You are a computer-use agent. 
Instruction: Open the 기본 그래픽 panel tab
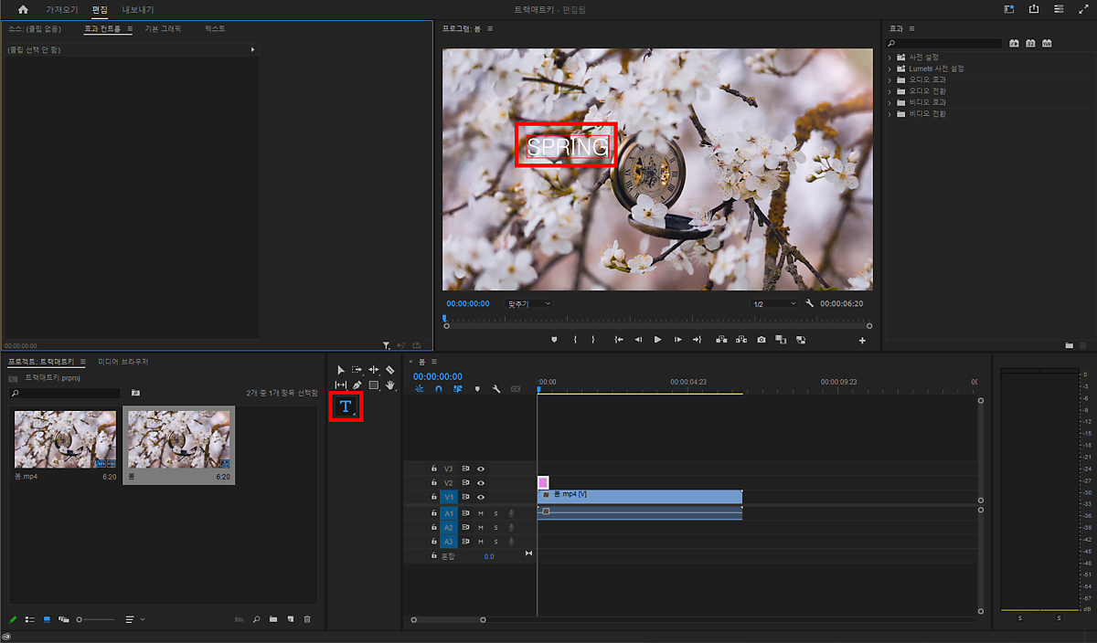click(x=163, y=29)
